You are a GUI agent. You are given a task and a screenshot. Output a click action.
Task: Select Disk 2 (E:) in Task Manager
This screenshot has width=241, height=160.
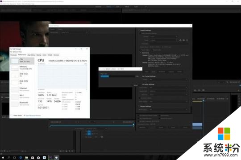click(x=22, y=82)
